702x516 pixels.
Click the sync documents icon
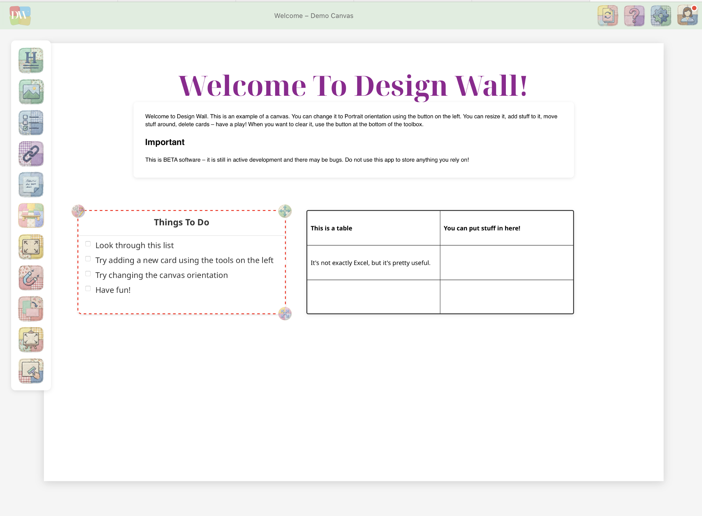tap(608, 16)
